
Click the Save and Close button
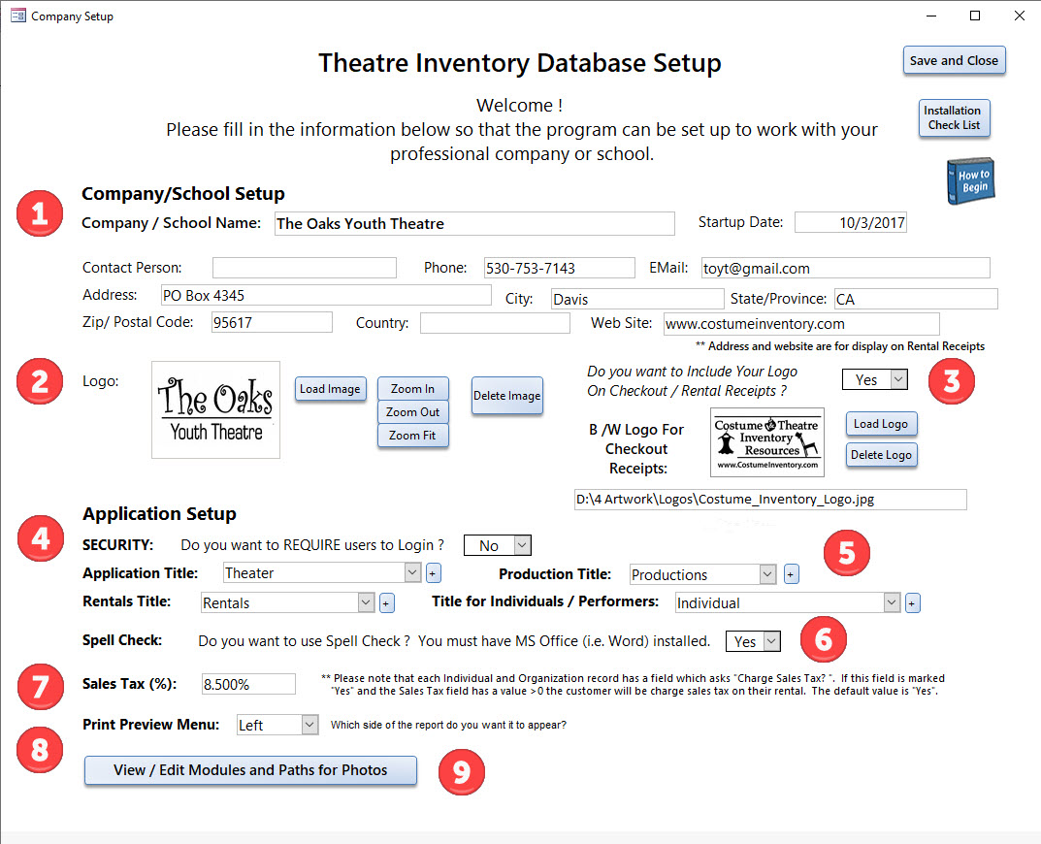pos(954,60)
